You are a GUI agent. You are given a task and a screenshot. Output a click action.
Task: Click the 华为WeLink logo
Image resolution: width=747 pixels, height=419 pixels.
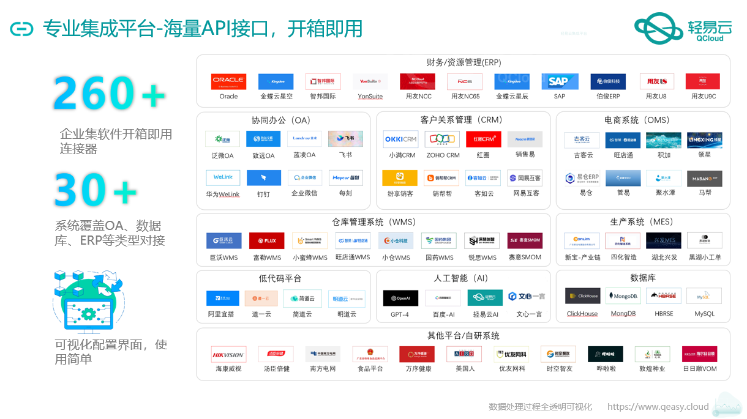tap(223, 177)
